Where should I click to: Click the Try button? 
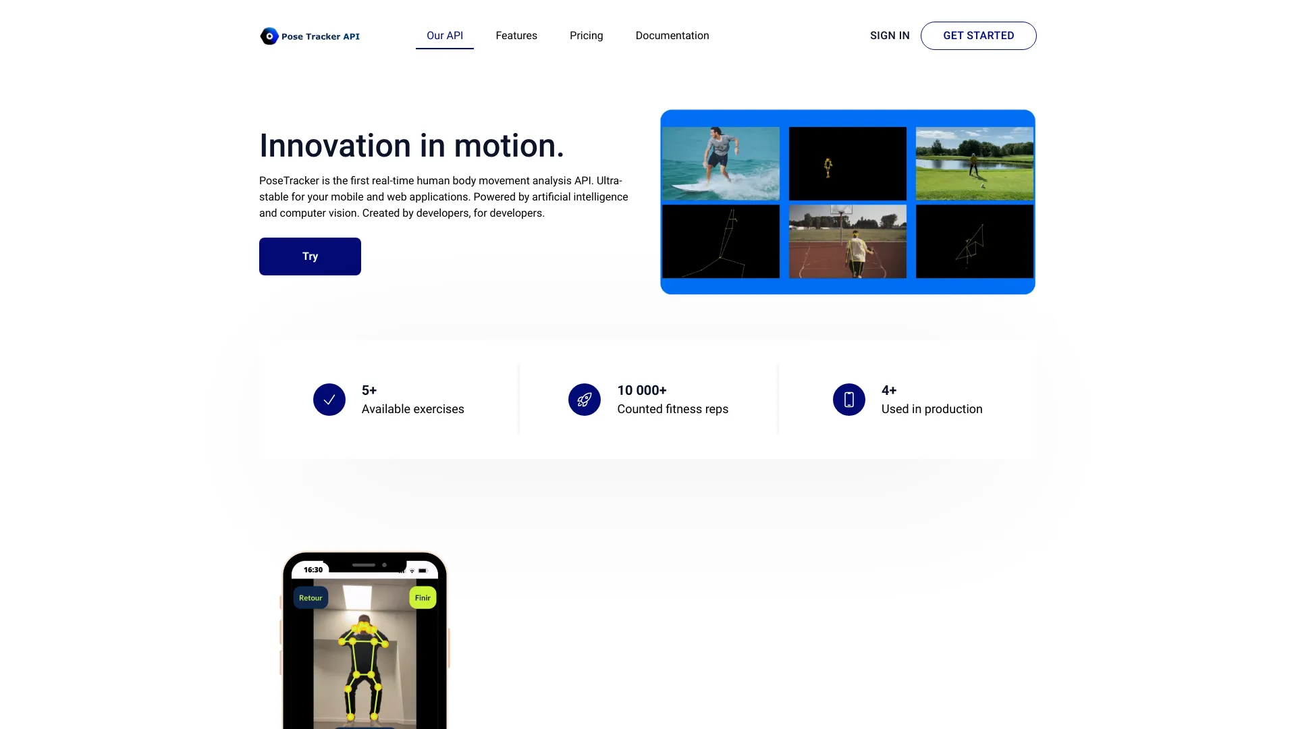tap(310, 256)
